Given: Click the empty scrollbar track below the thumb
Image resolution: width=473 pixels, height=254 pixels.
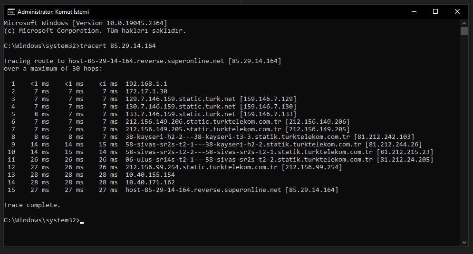Looking at the screenshot, I should click(464, 137).
